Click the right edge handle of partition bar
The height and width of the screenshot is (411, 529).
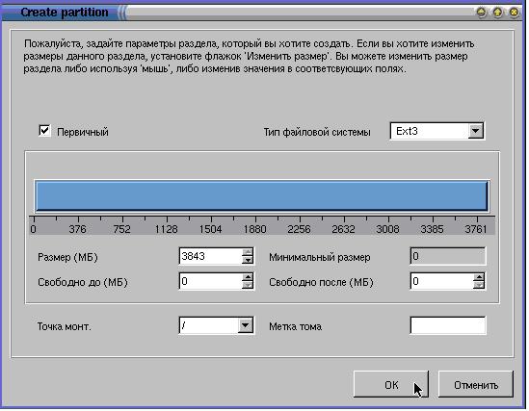pyautogui.click(x=488, y=196)
